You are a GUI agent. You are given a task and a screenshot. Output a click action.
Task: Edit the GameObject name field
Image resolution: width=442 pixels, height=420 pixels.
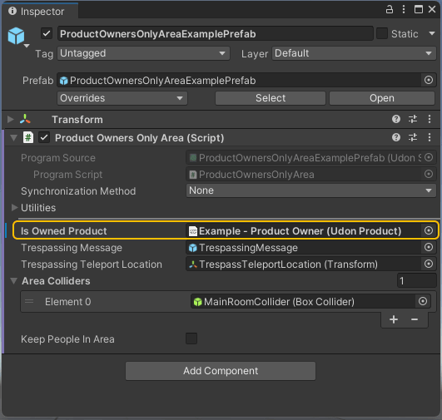pos(216,34)
